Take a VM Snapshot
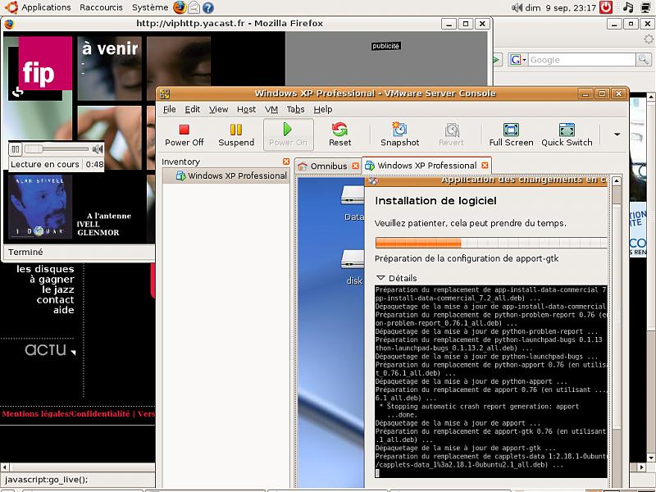Screen dimensions: 656x492 (399, 135)
